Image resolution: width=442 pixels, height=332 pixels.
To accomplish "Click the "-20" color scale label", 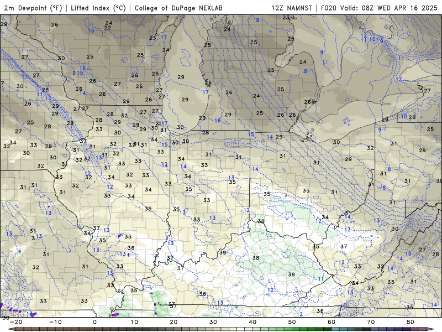I will [16, 322].
